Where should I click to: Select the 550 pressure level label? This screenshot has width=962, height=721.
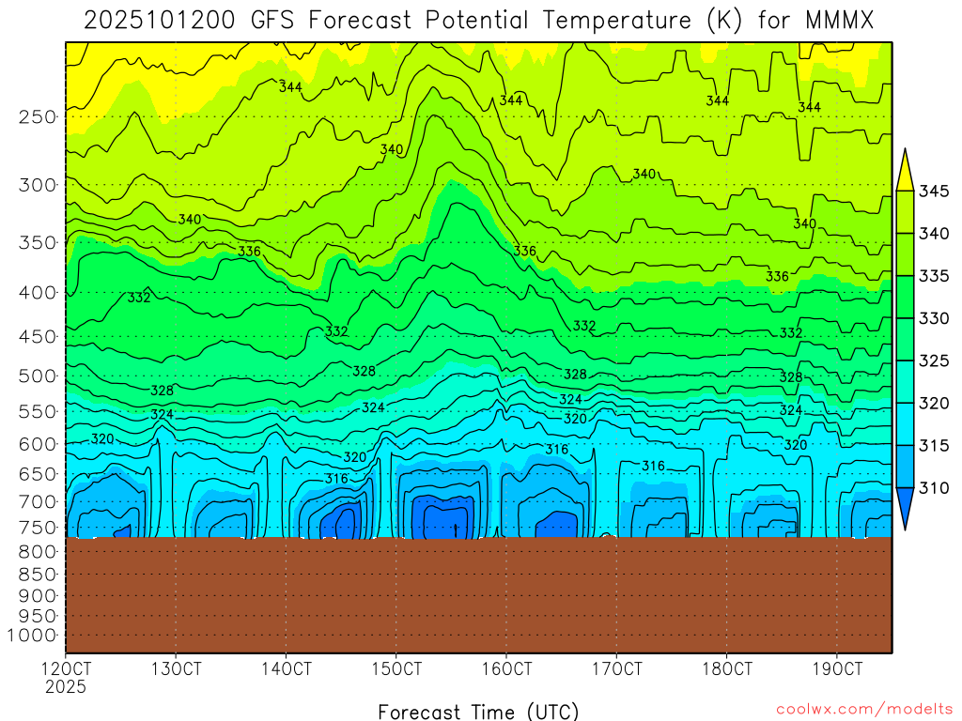click(38, 411)
